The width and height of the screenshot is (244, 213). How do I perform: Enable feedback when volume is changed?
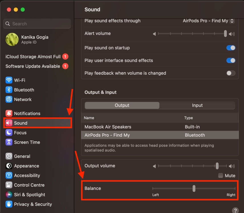tap(231, 73)
